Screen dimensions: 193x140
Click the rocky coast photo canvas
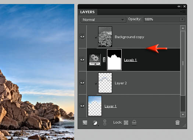(37, 72)
